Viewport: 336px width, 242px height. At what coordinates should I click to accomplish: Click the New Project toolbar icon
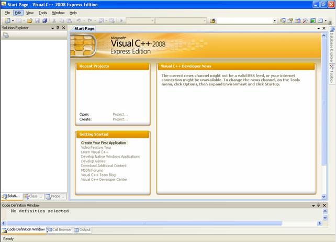[x=7, y=21]
